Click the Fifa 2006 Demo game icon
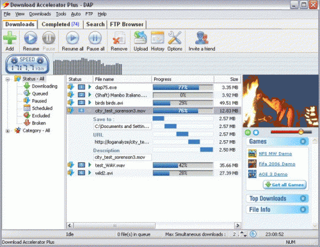The height and width of the screenshot is (247, 320). click(x=252, y=164)
